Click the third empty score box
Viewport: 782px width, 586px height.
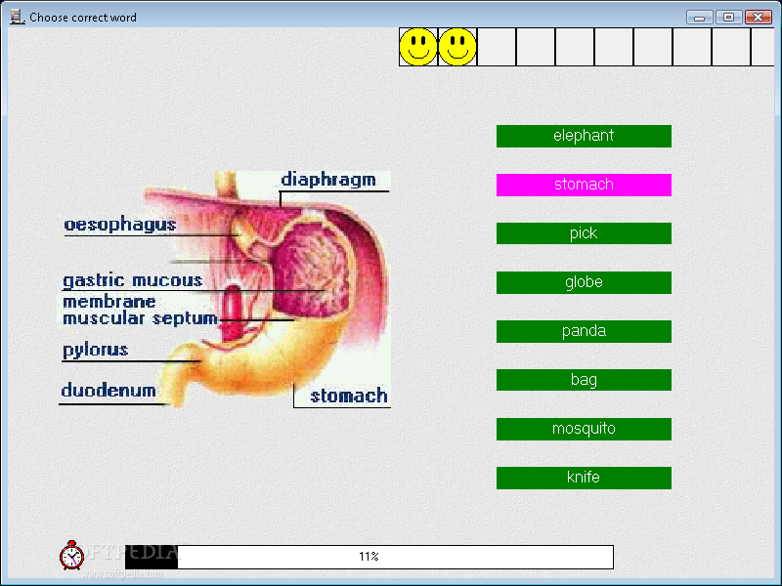(575, 47)
